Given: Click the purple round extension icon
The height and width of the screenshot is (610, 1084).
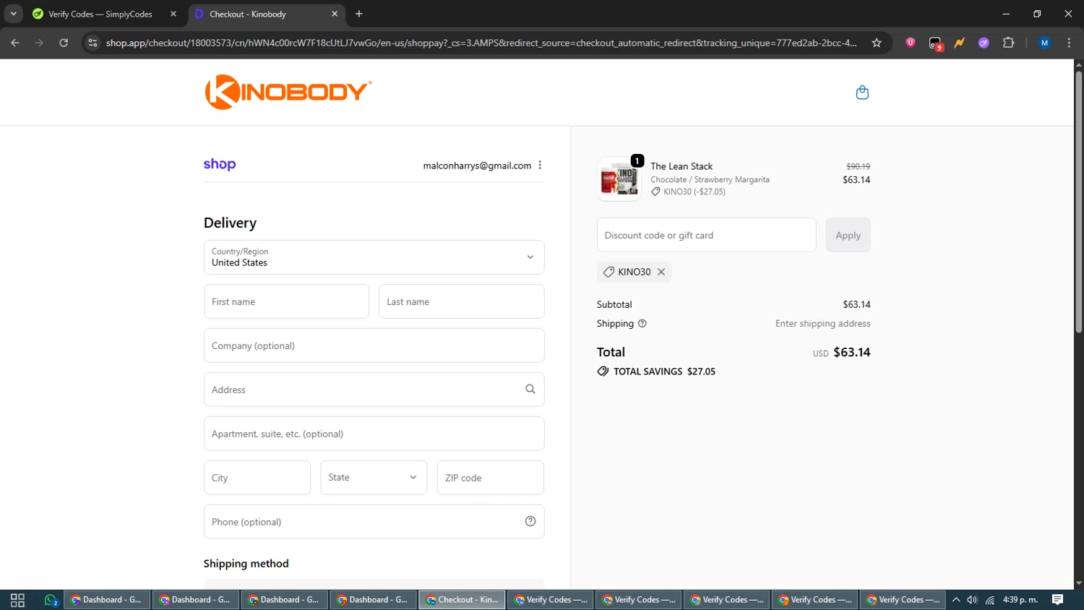Looking at the screenshot, I should (x=984, y=43).
